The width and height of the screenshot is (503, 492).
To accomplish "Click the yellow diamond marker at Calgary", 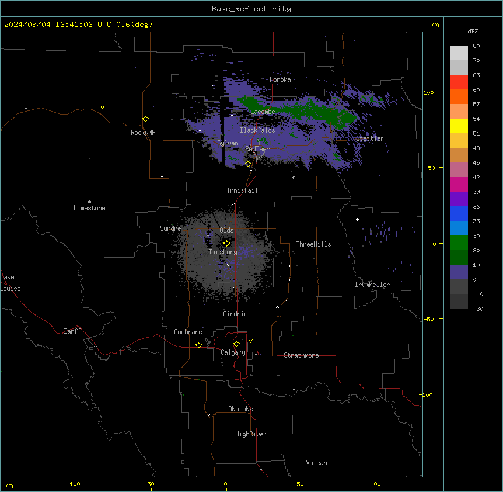I will pos(236,344).
